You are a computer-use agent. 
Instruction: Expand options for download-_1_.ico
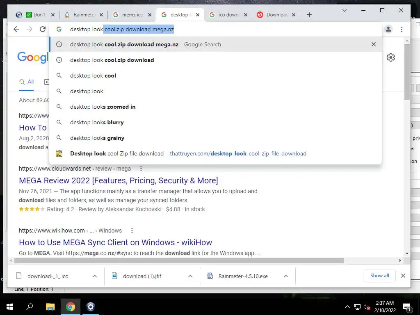[95, 276]
